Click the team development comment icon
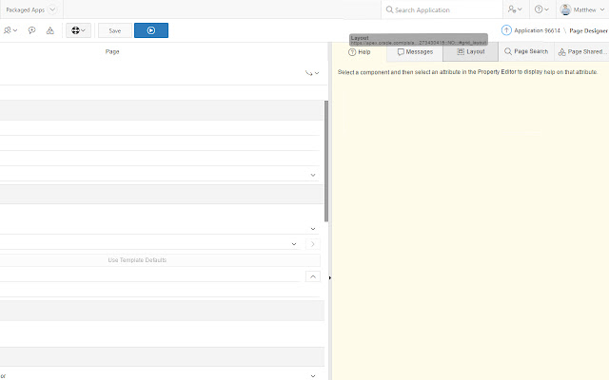 pyautogui.click(x=31, y=30)
